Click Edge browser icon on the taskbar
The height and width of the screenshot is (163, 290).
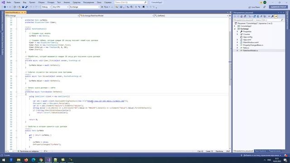pos(34,160)
